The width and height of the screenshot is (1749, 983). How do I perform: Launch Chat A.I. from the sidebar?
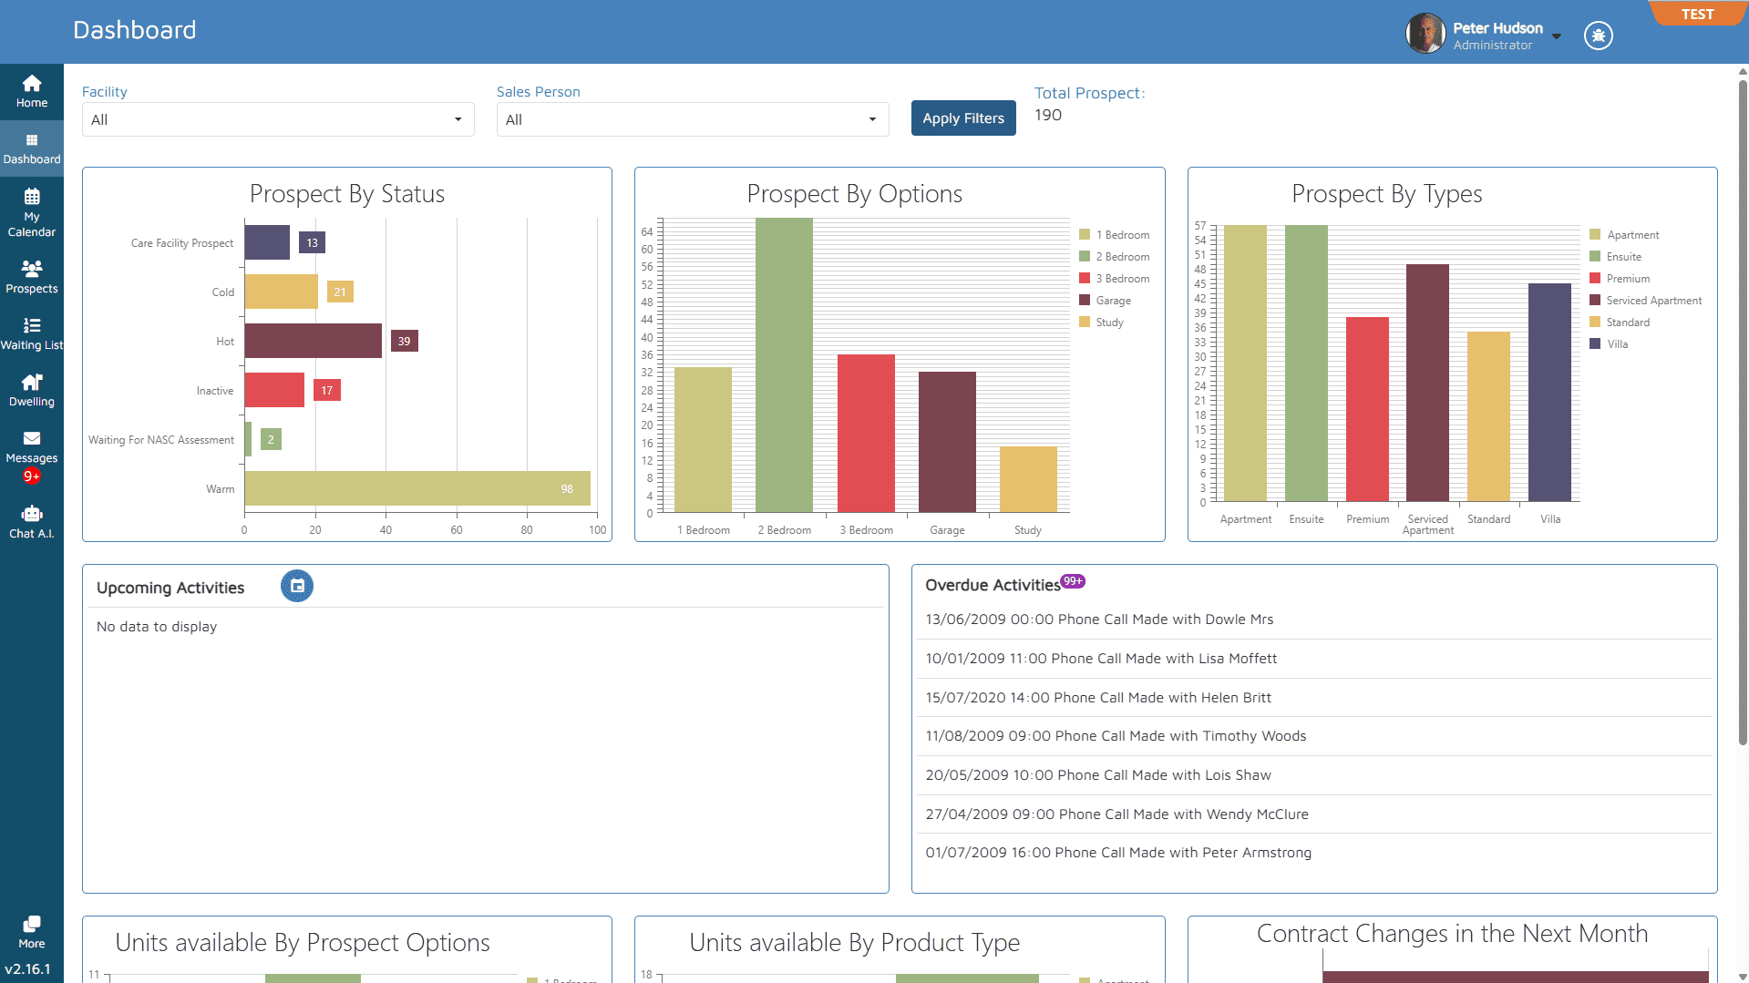click(x=32, y=522)
